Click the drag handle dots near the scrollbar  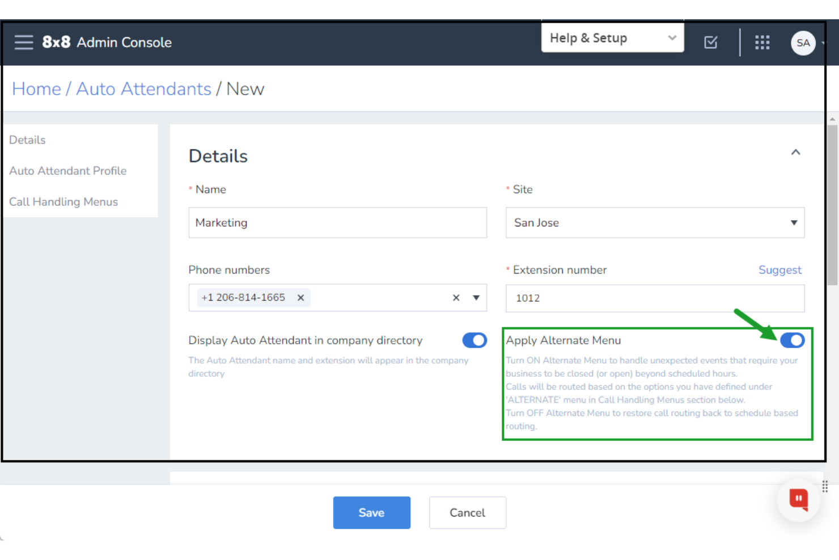pyautogui.click(x=825, y=486)
